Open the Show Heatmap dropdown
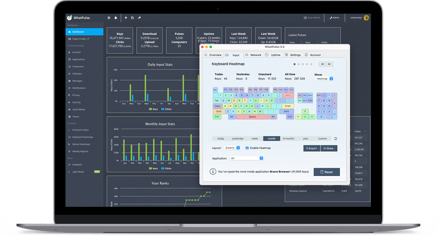The image size is (439, 237). click(x=324, y=79)
